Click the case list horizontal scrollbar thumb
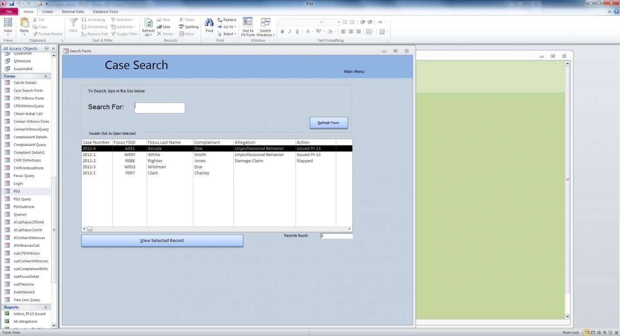Screen dimensions: 620x336 (x=90, y=229)
